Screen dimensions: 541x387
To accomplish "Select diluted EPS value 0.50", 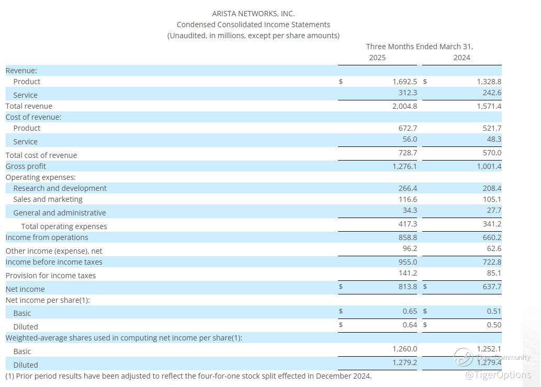I will click(494, 325).
